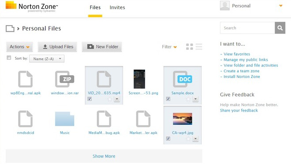
Task: Click the MediaM...bug.apk file name
Action: click(x=104, y=133)
